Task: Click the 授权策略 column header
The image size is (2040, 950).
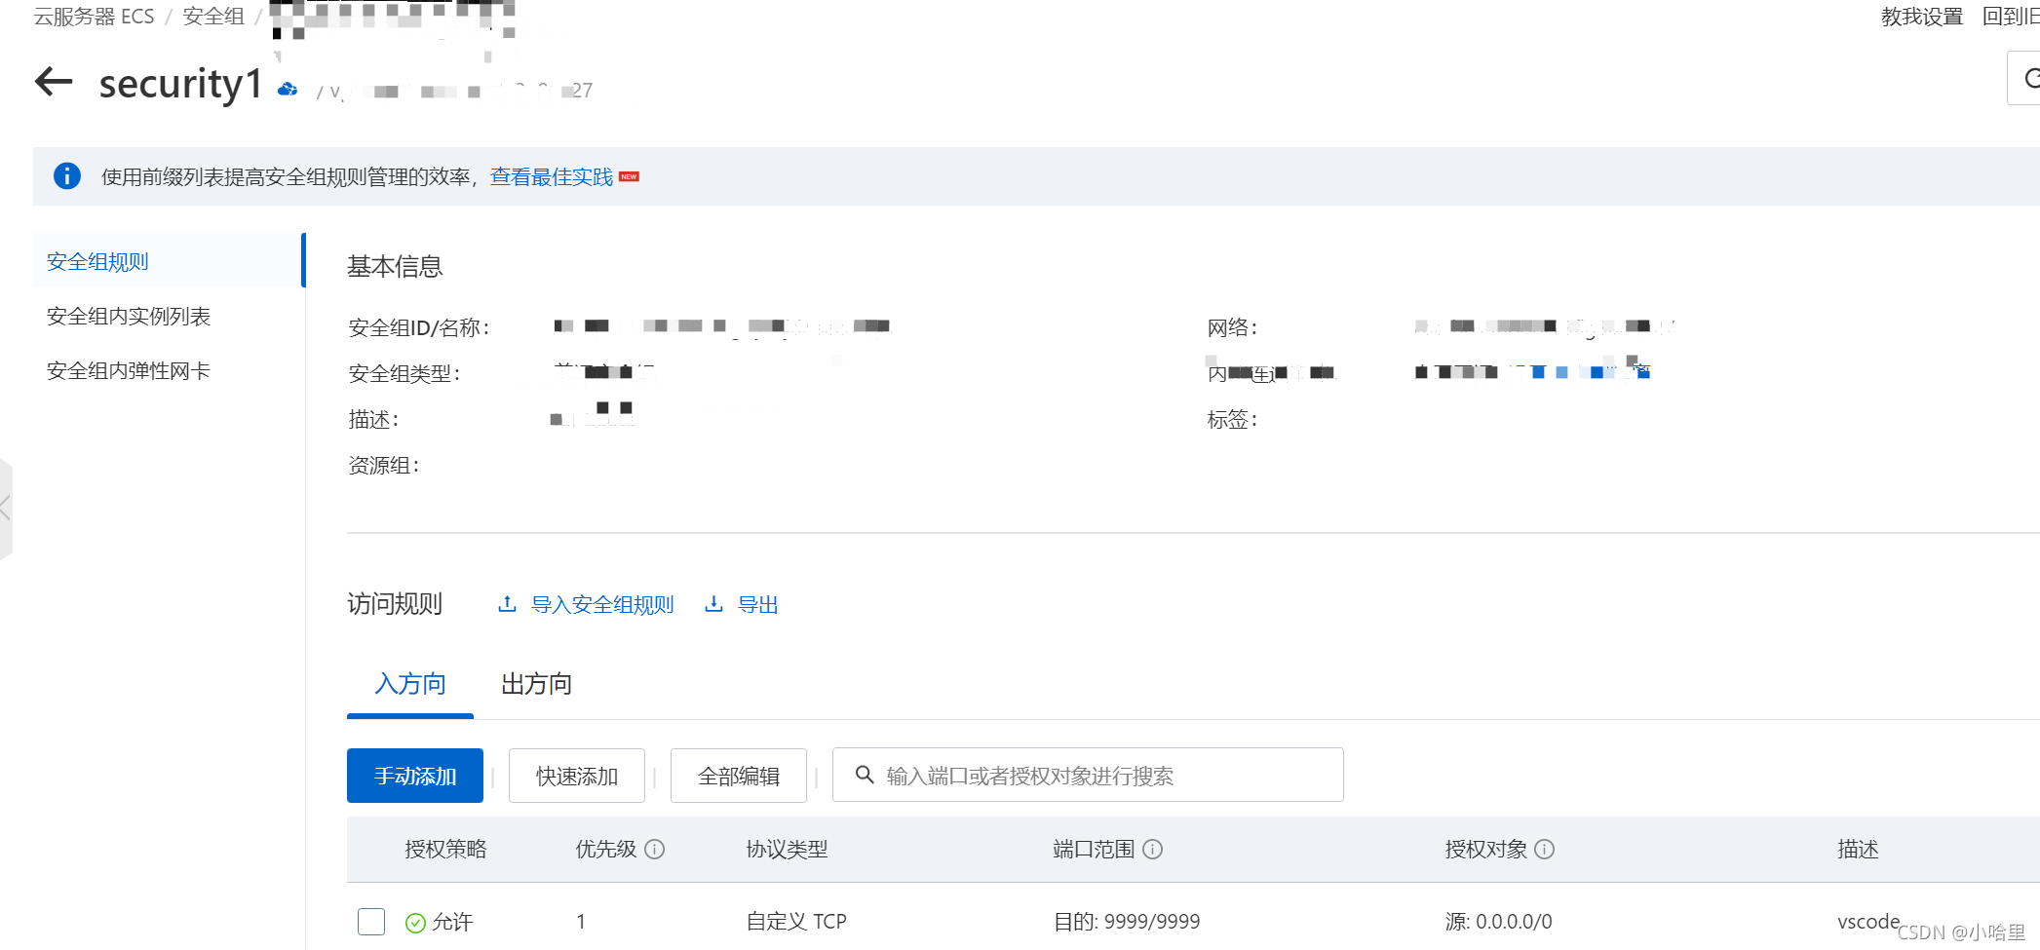Action: click(x=445, y=849)
